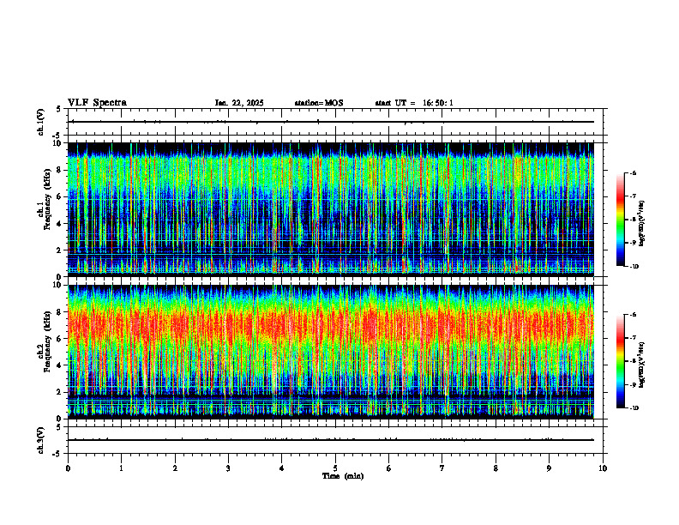679x525 pixels.
Task: Click the "ch.1(V)" axis label
Action: coord(40,122)
